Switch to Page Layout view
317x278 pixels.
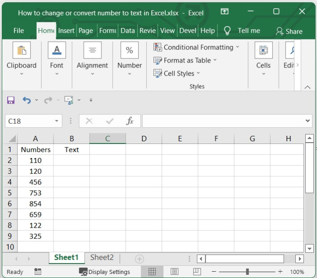pos(174,272)
